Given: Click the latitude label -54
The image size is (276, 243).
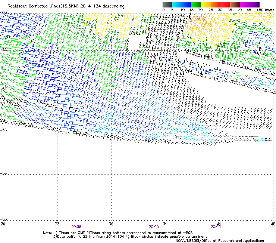Looking at the screenshot, I should click(x=3, y=89).
